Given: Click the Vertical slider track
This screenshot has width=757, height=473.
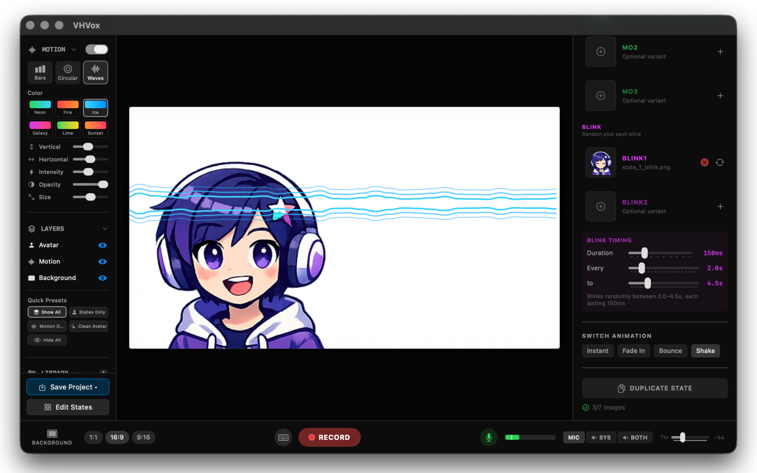Looking at the screenshot, I should 90,147.
